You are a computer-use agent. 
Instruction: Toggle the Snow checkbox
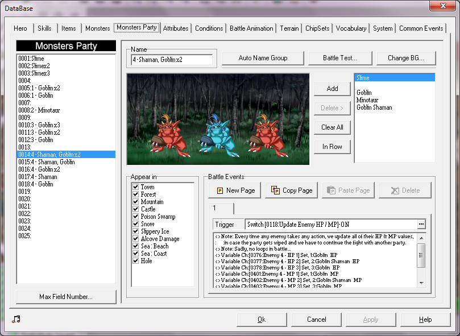[x=135, y=223]
